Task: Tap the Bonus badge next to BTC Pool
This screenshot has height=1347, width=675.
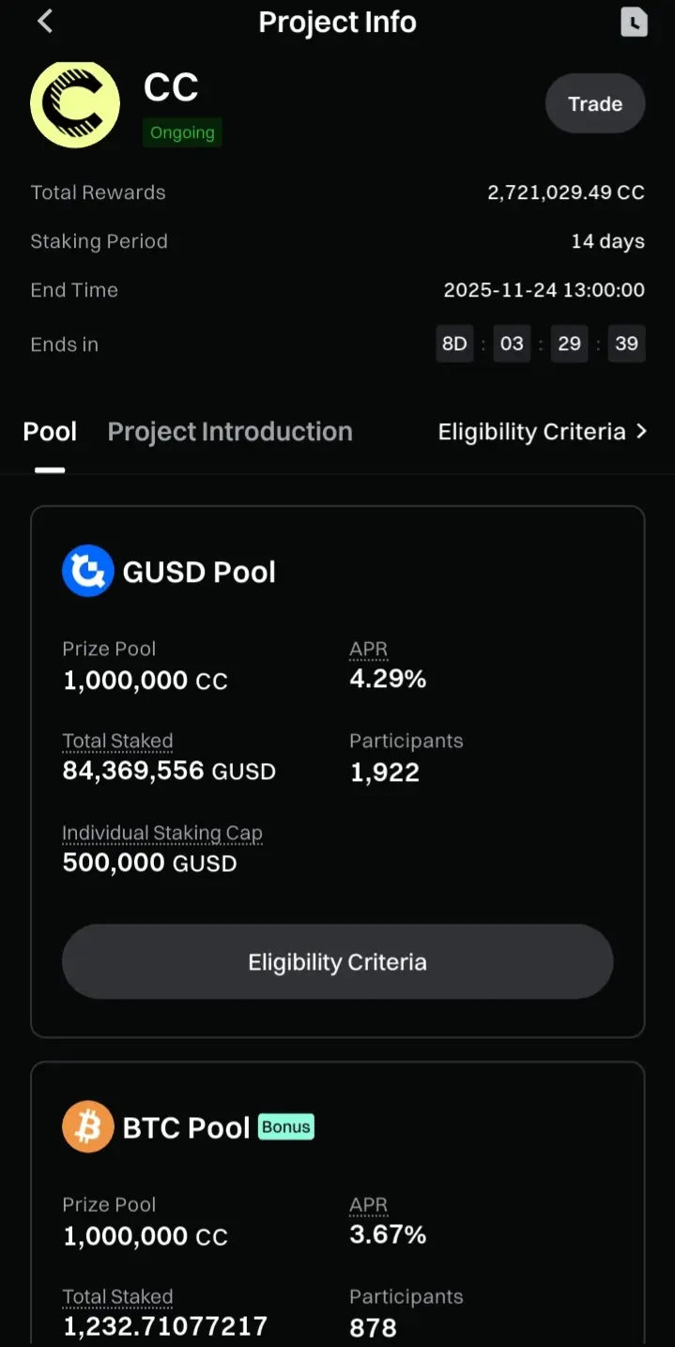Action: (286, 1126)
